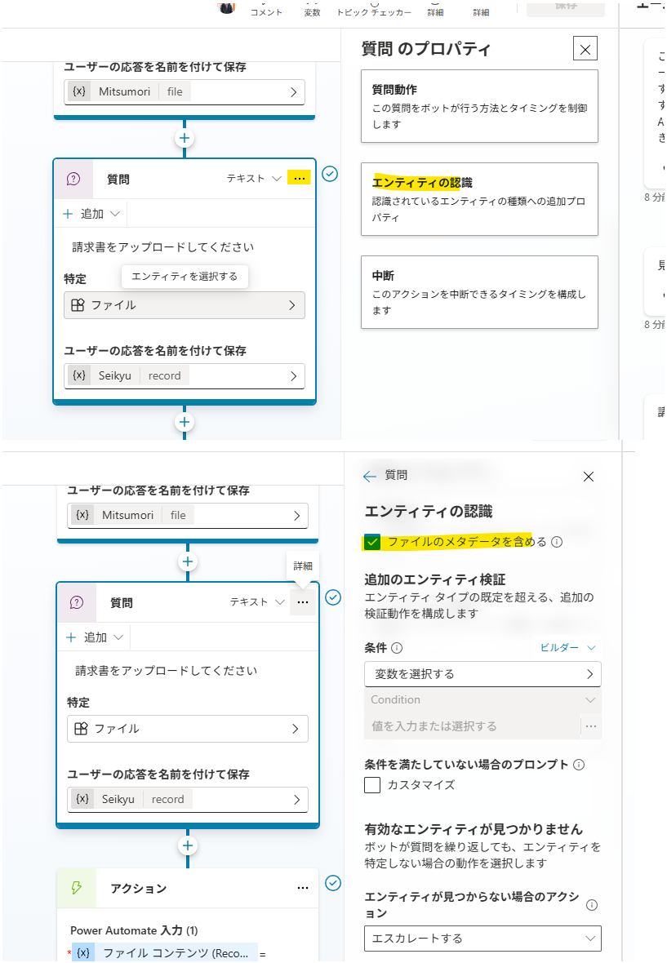This screenshot has width=667, height=963.
Task: Show info for ファイルのメタデータを含める
Action: click(x=557, y=542)
